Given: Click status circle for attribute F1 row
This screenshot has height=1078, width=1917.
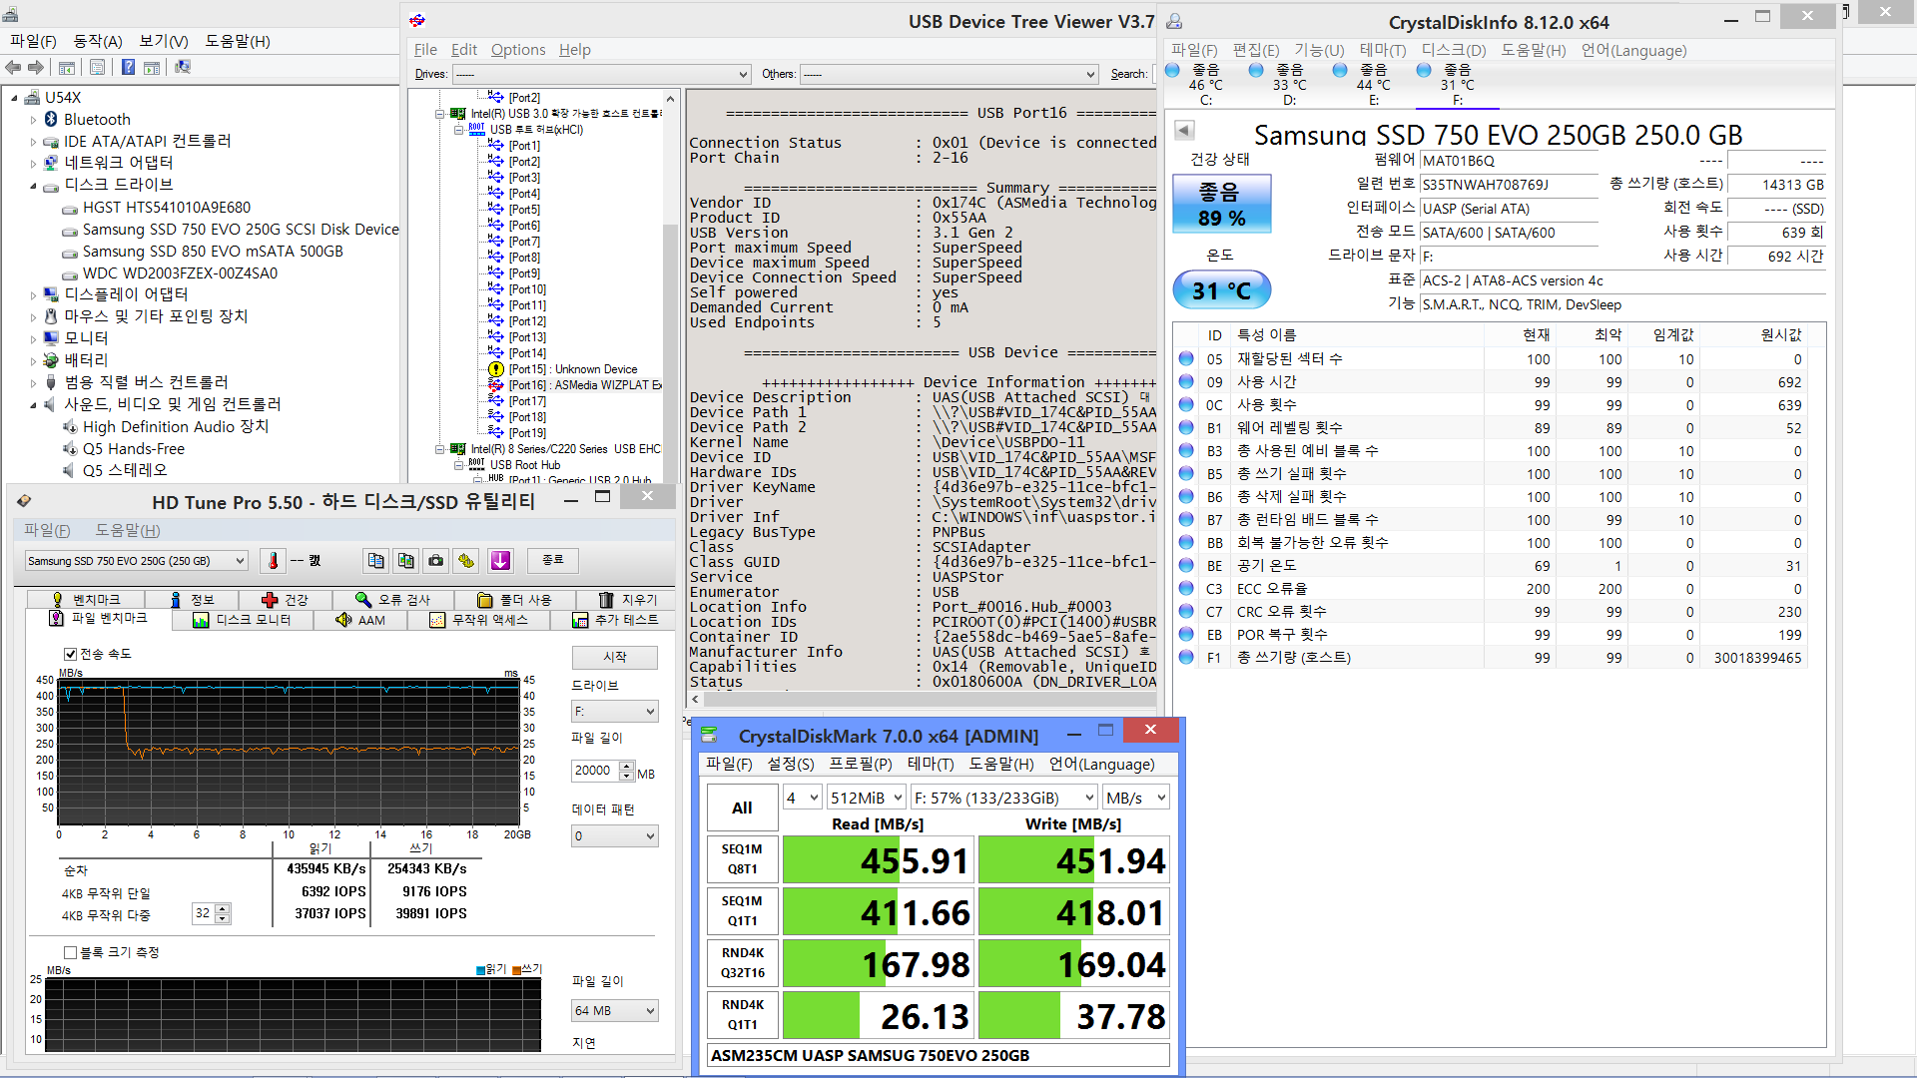Looking at the screenshot, I should point(1186,657).
